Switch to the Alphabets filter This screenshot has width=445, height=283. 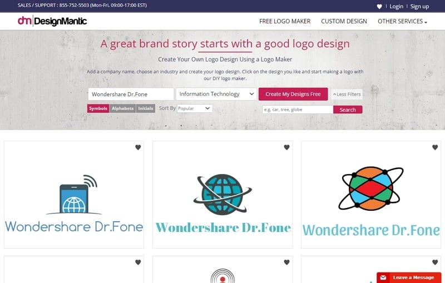[x=122, y=108]
